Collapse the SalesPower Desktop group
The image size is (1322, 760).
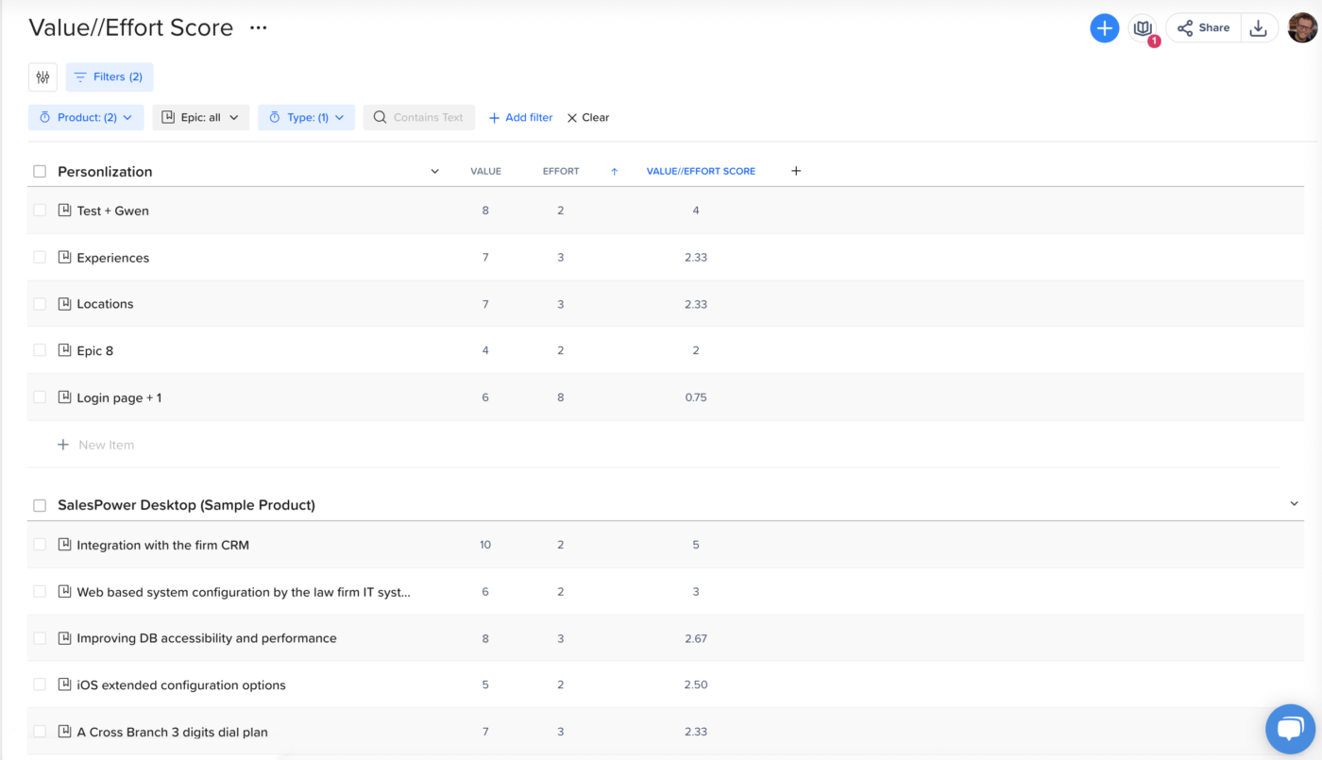[x=1294, y=504]
